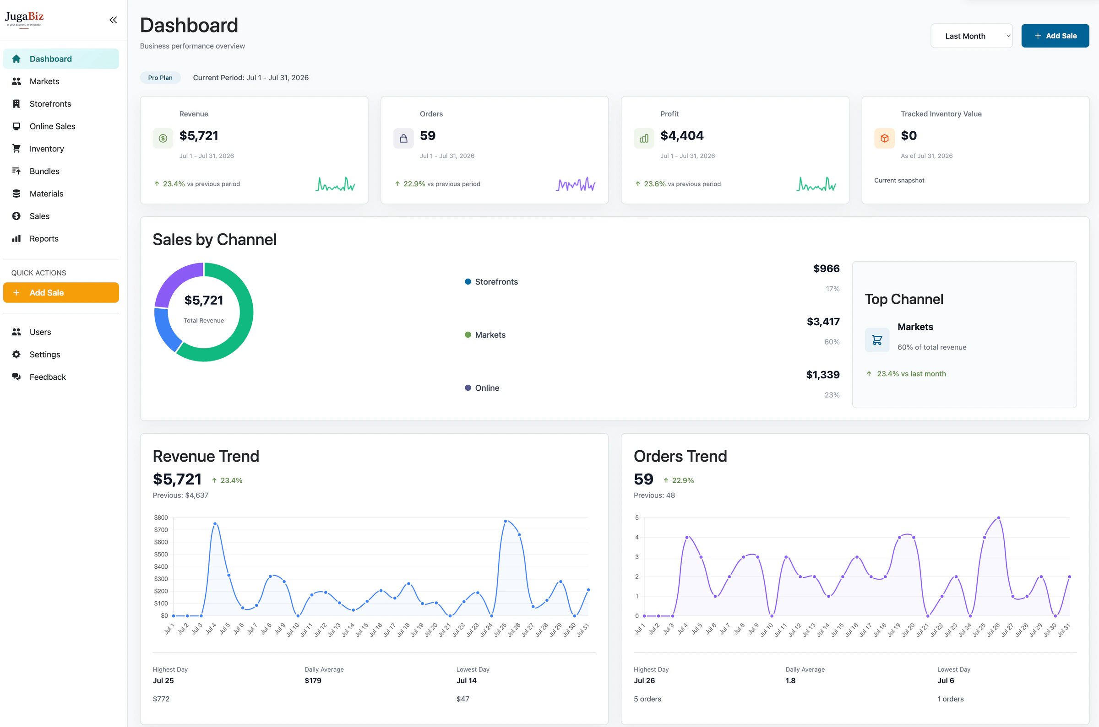Image resolution: width=1099 pixels, height=727 pixels.
Task: Click "Previous: 48" under Orders Trend
Action: click(654, 495)
